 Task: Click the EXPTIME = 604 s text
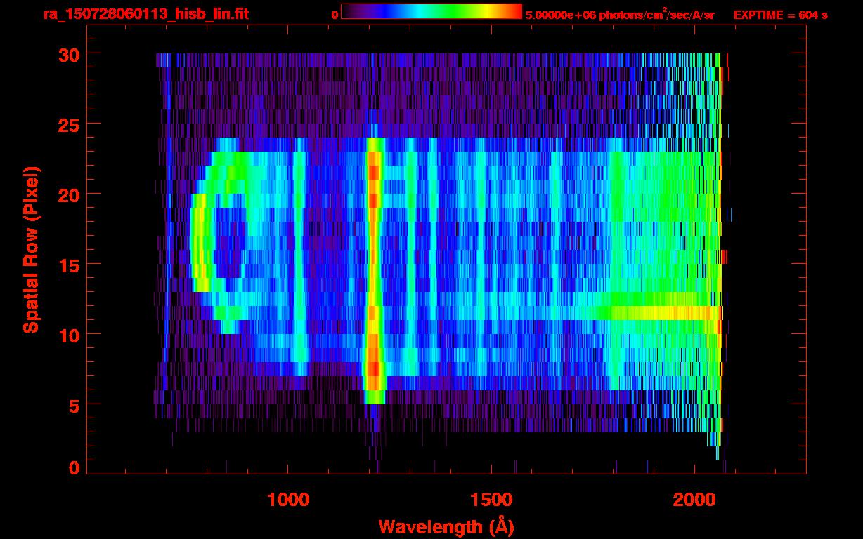tap(780, 15)
